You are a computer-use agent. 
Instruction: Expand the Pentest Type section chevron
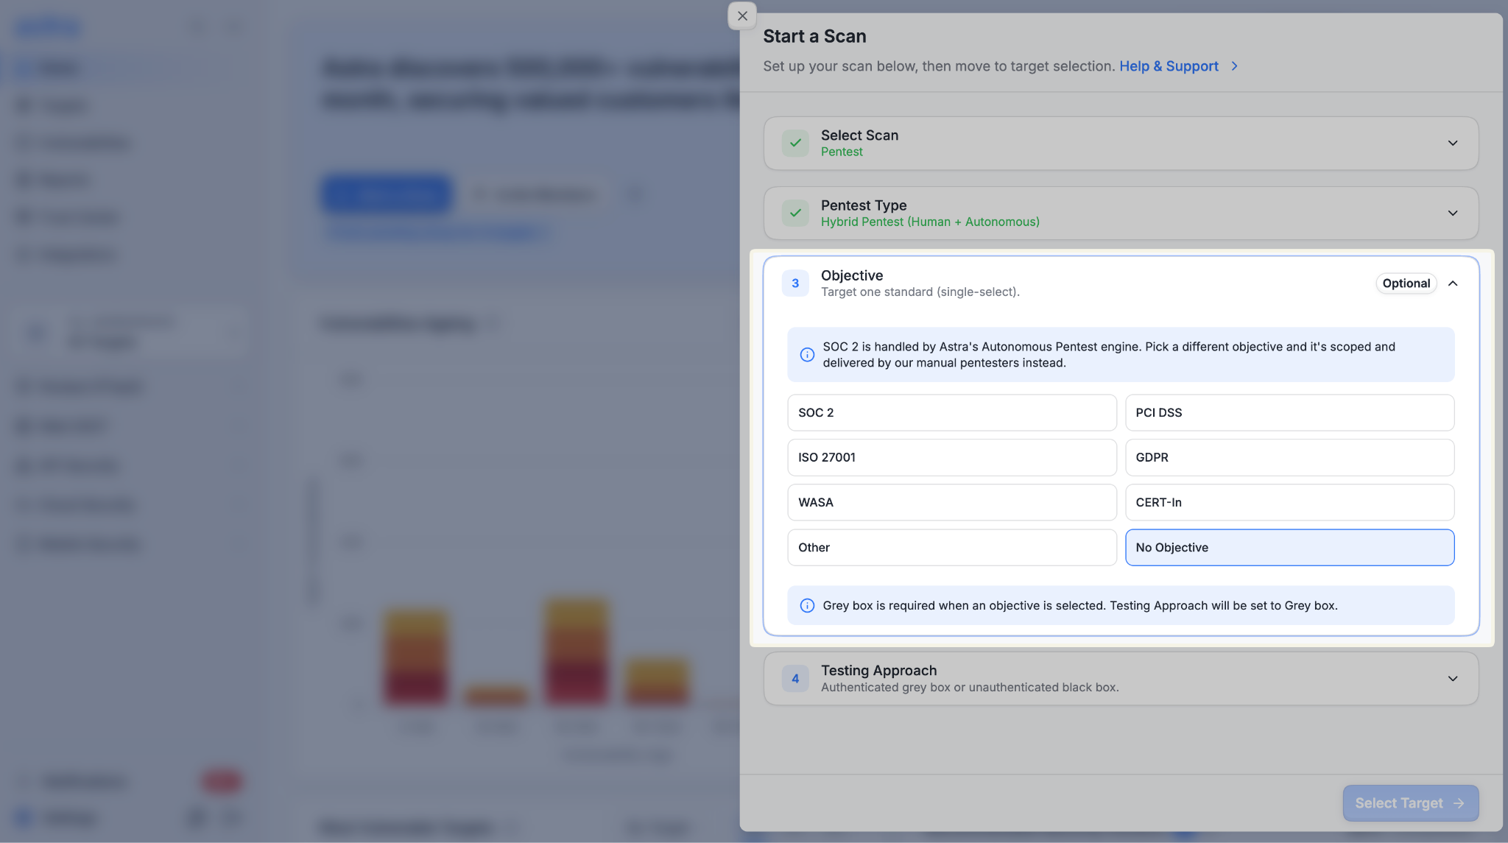[1453, 213]
